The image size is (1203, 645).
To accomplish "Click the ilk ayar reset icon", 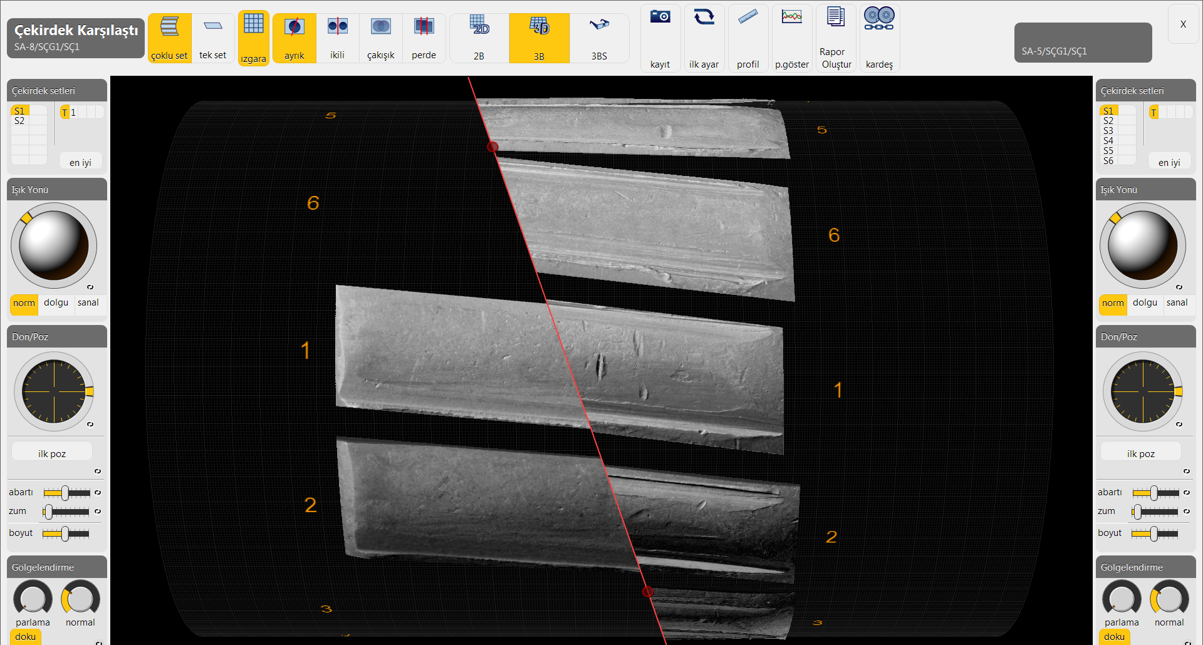I will [704, 18].
